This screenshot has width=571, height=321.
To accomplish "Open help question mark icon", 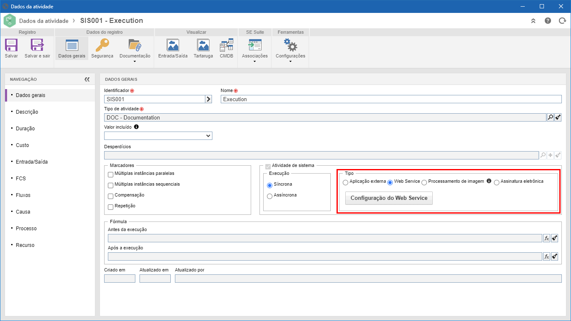I will coord(548,21).
